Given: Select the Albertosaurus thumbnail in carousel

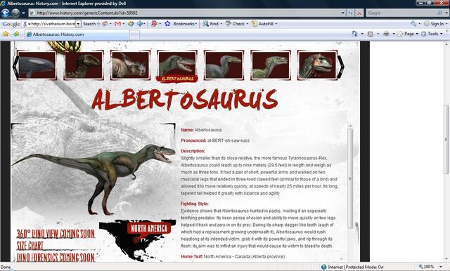Looking at the screenshot, I should click(177, 65).
